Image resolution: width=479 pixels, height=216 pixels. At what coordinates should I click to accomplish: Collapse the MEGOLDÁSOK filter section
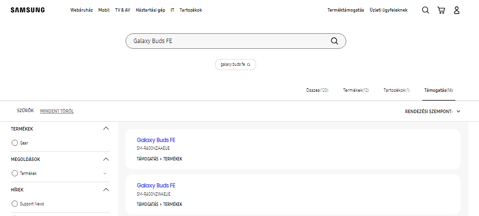(106, 159)
